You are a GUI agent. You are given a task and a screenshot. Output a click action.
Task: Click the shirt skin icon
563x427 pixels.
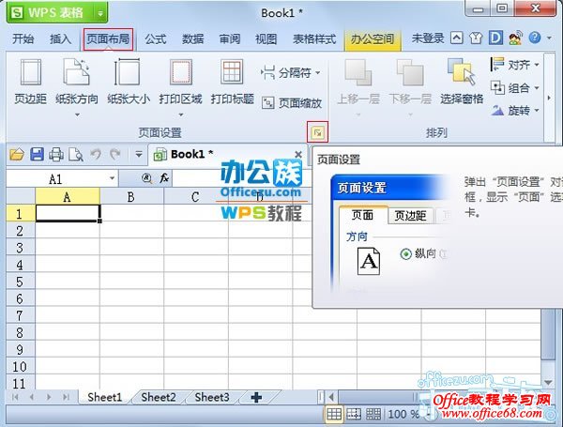pyautogui.click(x=476, y=38)
